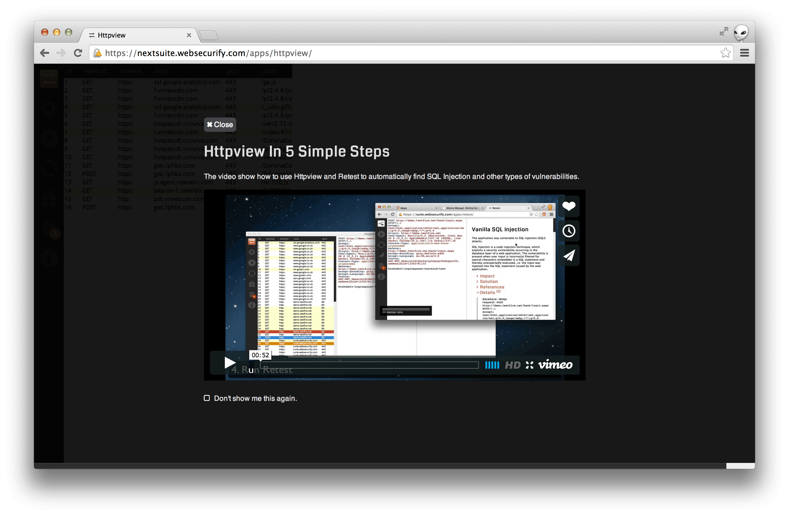Viewport: 789px width, 516px height.
Task: Click the address bar URL field
Action: tap(411, 53)
